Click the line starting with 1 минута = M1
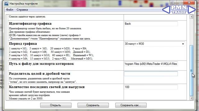The width and height of the screenshot is (199, 111). pyautogui.click(x=48, y=48)
